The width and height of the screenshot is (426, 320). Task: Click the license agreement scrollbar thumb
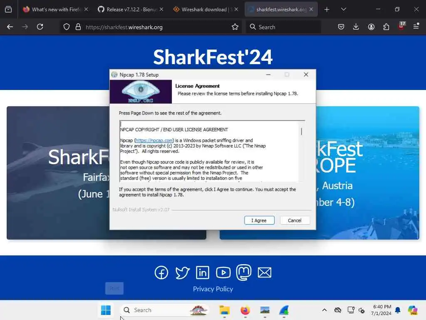tap(301, 131)
